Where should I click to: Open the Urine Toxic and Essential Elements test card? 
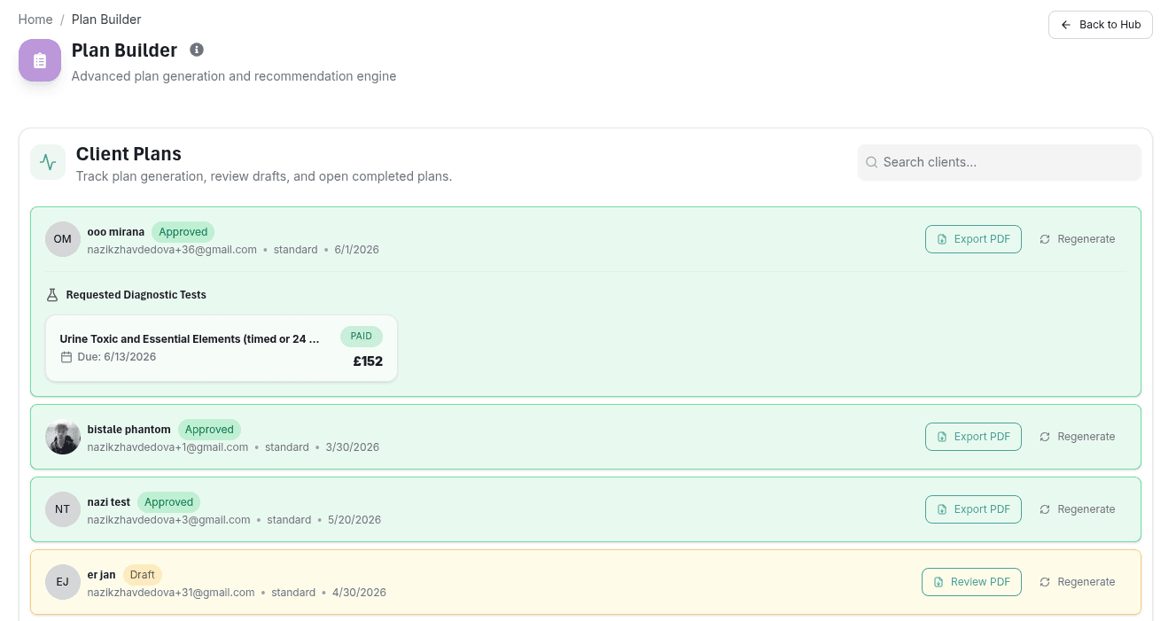222,348
